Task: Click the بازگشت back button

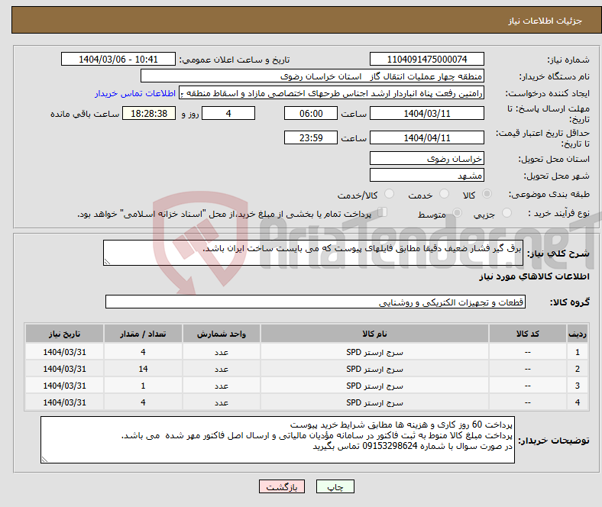Action: pos(282,486)
